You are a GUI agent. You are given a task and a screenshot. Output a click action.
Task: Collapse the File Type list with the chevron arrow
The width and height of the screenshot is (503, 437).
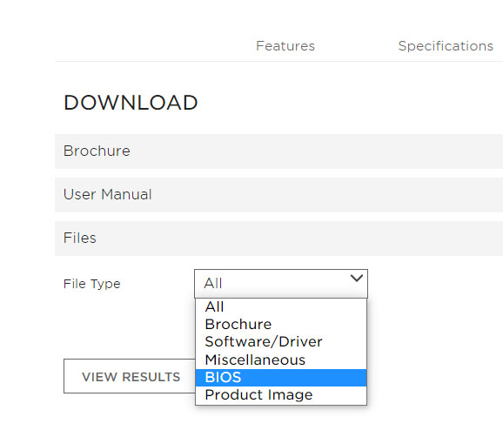[357, 279]
